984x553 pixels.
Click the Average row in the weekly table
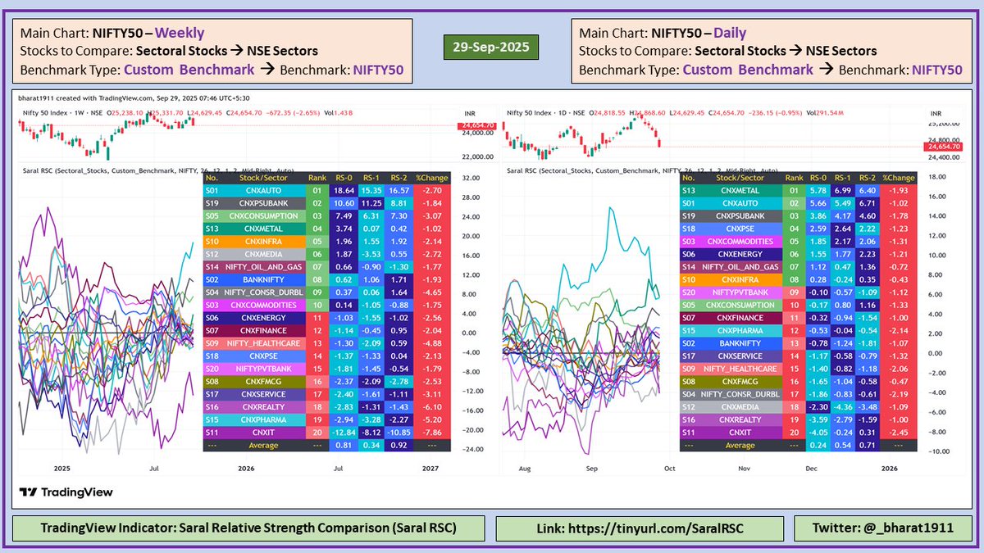click(326, 445)
